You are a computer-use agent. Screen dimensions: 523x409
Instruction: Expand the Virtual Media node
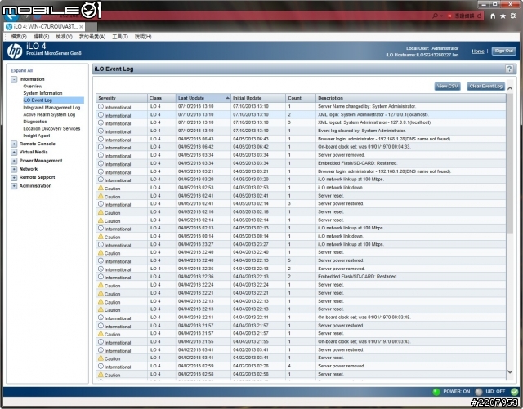tap(14, 153)
